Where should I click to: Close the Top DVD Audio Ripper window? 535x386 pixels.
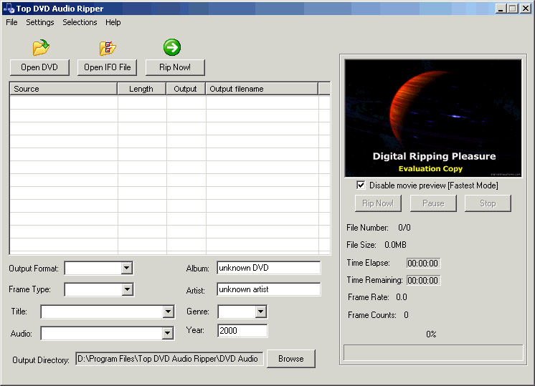(525, 9)
